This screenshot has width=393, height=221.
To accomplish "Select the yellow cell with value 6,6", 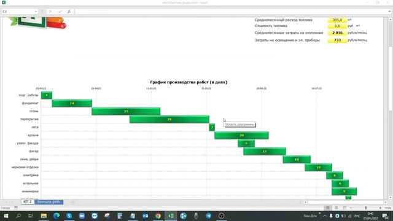I will (x=337, y=26).
